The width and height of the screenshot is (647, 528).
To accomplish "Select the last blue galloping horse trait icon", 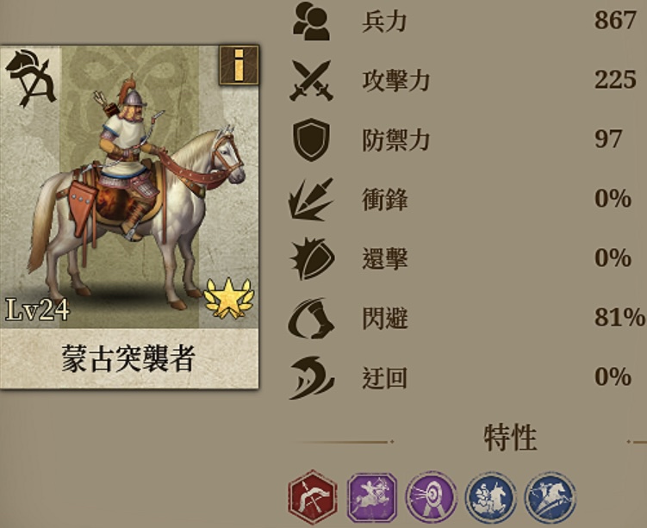I will pyautogui.click(x=550, y=498).
